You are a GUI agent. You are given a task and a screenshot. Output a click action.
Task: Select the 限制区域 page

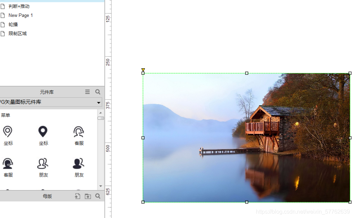click(18, 33)
